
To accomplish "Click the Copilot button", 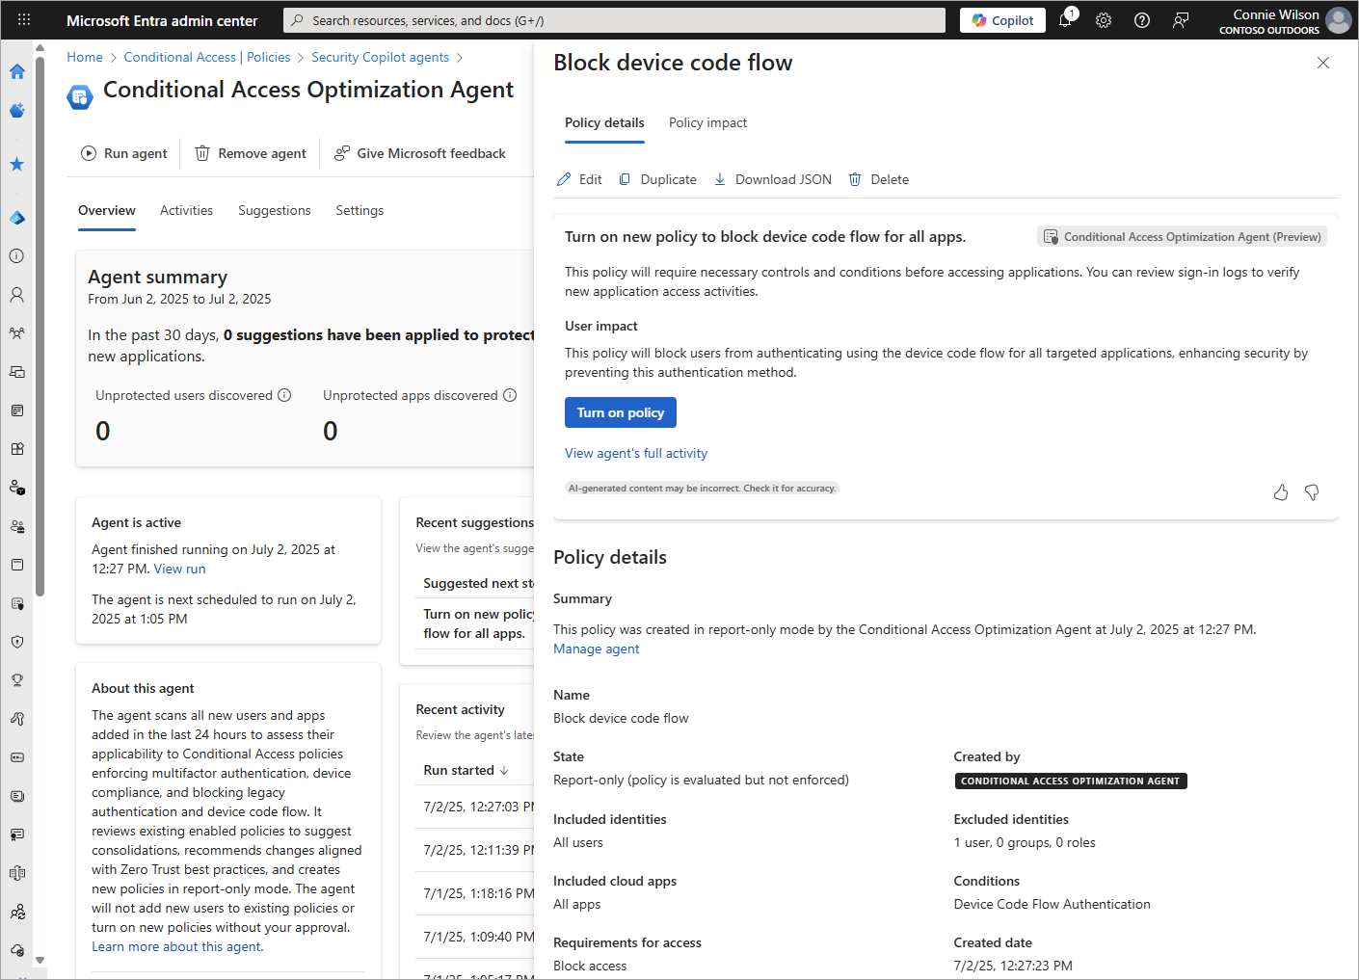I will click(x=1002, y=20).
